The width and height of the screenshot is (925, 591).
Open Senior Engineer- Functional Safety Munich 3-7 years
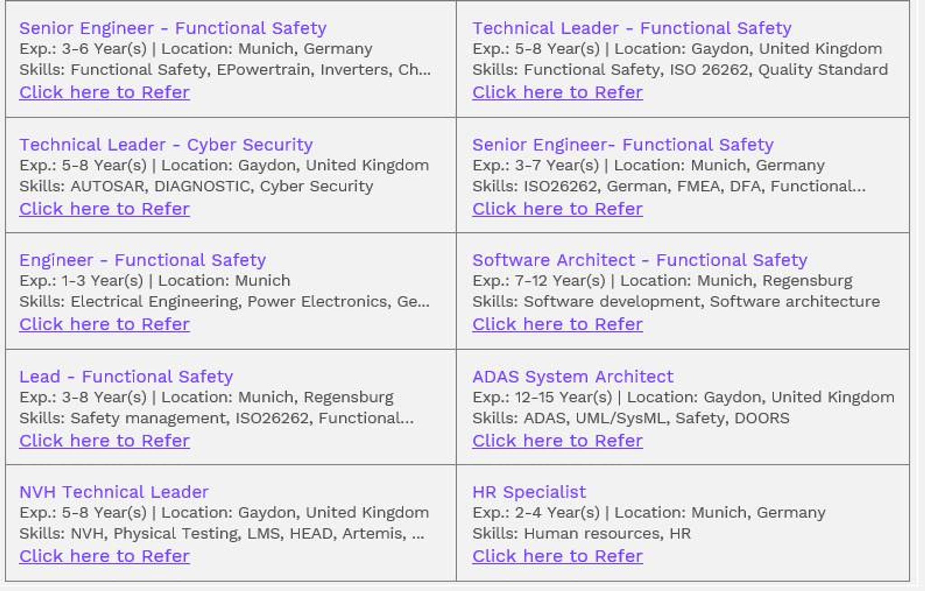[x=623, y=145]
